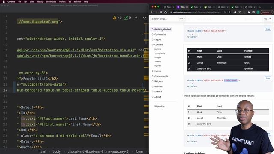Viewport: 274px width, 154px height.
Task: Click the browser back arrow
Action: [152, 12]
